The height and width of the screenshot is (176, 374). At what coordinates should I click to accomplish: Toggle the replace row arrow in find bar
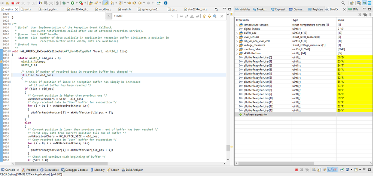(109, 16)
